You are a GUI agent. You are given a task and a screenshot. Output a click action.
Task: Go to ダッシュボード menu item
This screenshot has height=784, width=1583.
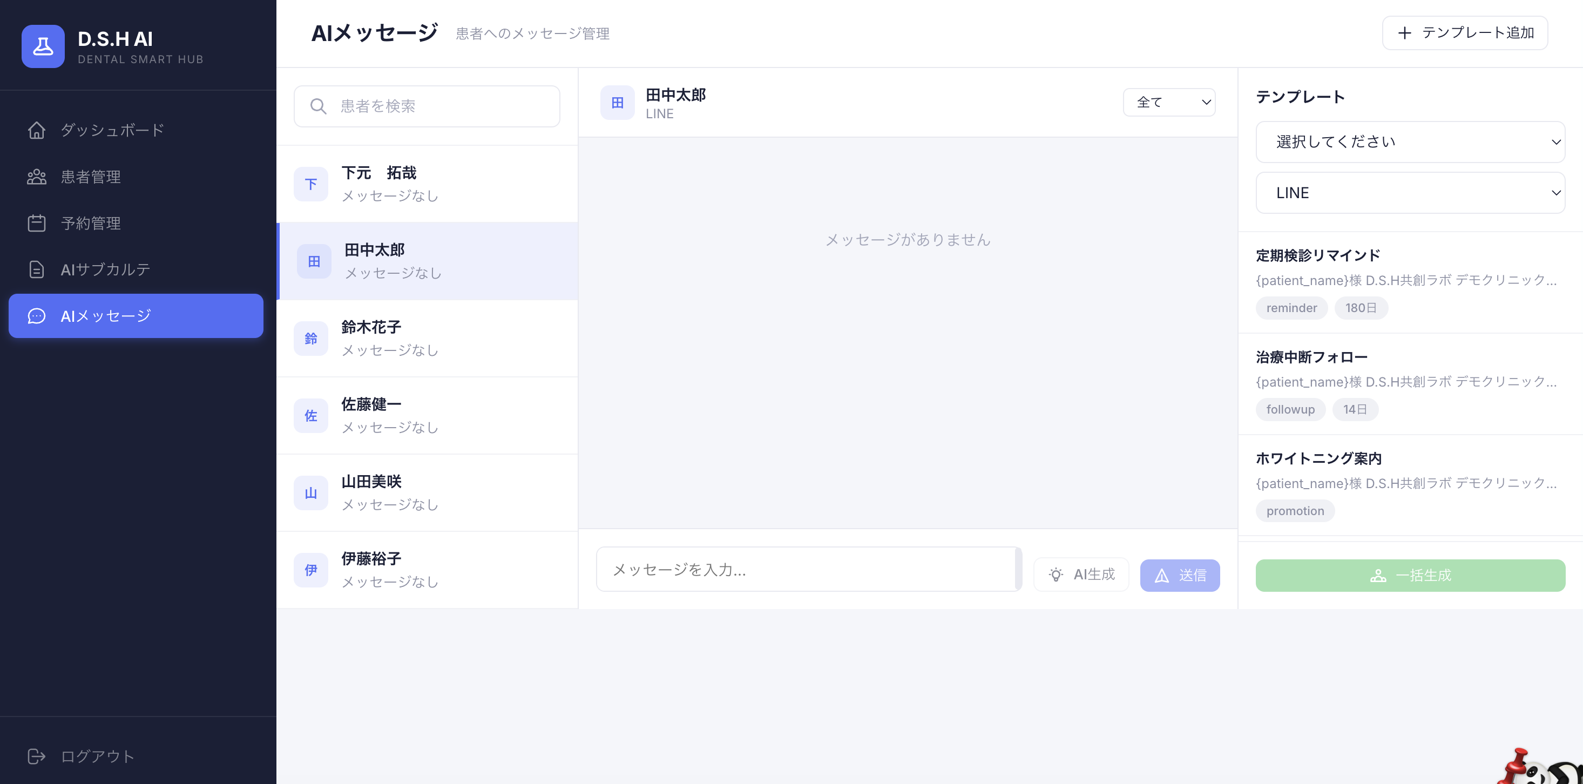tap(136, 130)
